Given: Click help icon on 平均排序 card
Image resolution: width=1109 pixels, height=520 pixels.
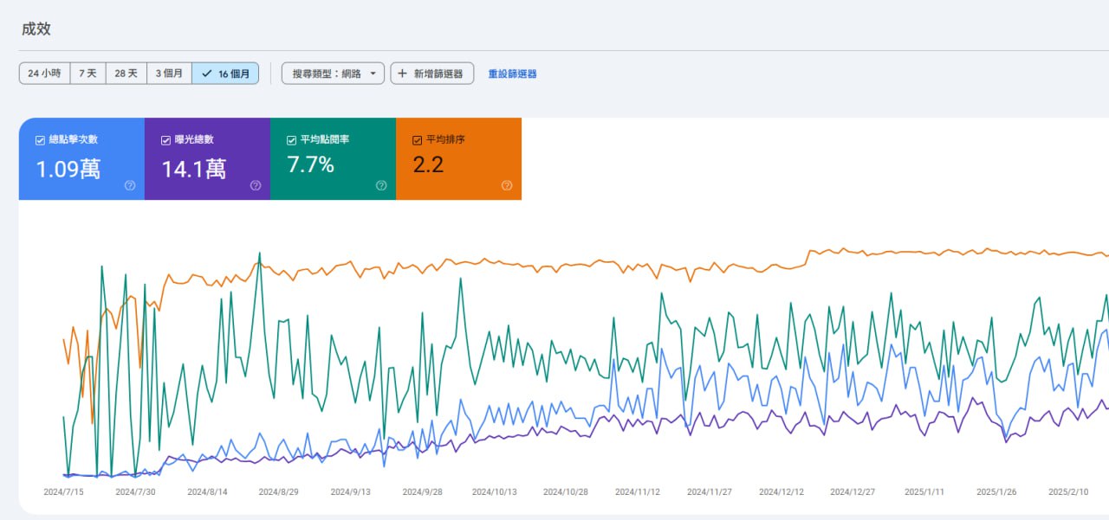Looking at the screenshot, I should tap(507, 185).
